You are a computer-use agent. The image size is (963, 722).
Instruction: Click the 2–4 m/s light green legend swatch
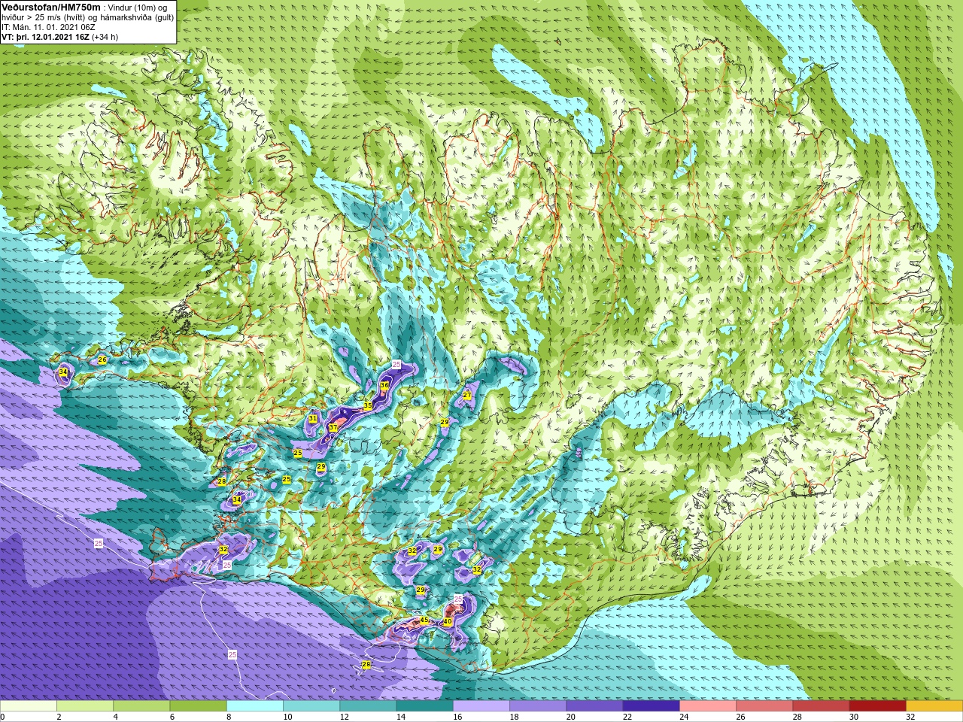(85, 706)
